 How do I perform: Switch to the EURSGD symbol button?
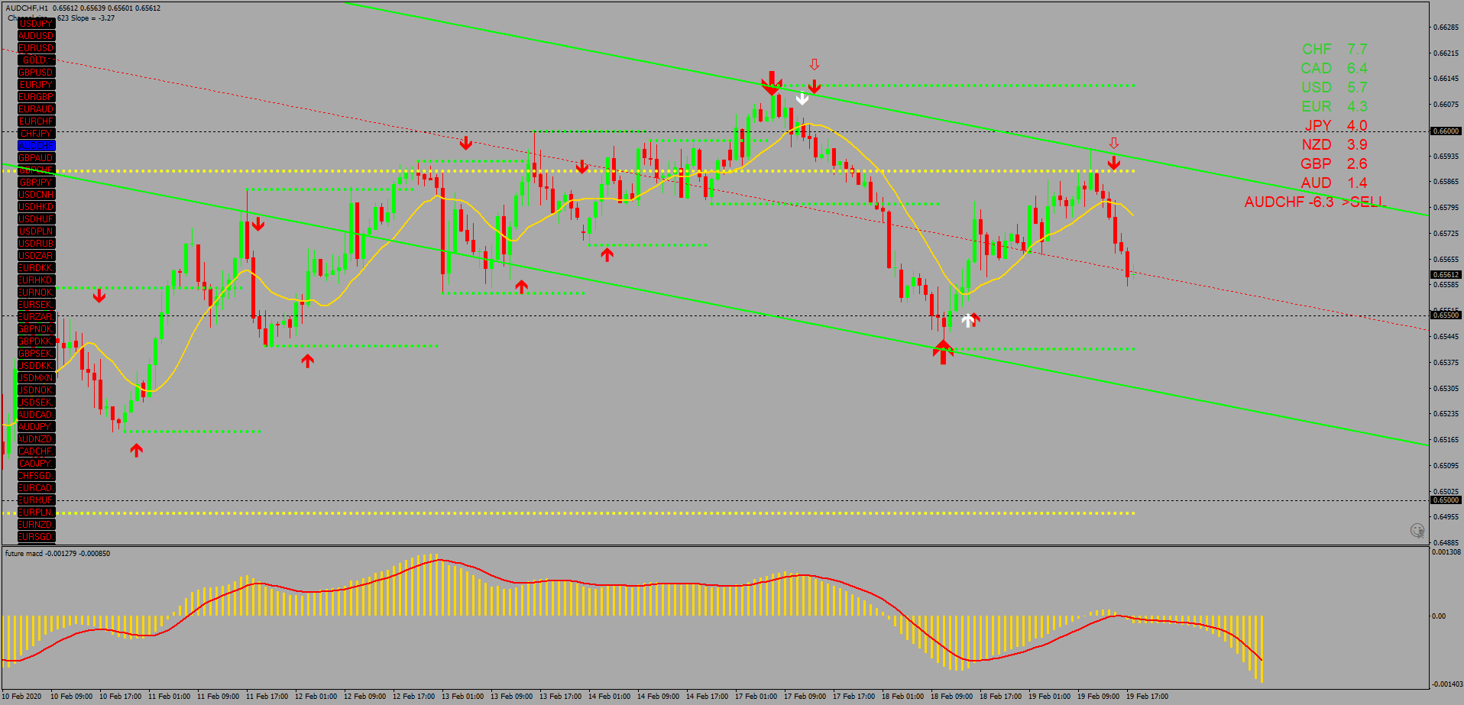click(x=37, y=537)
